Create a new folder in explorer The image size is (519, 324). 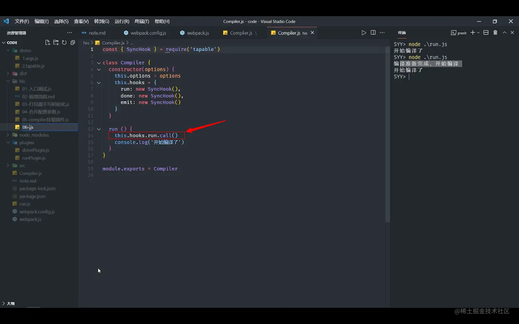pyautogui.click(x=56, y=43)
